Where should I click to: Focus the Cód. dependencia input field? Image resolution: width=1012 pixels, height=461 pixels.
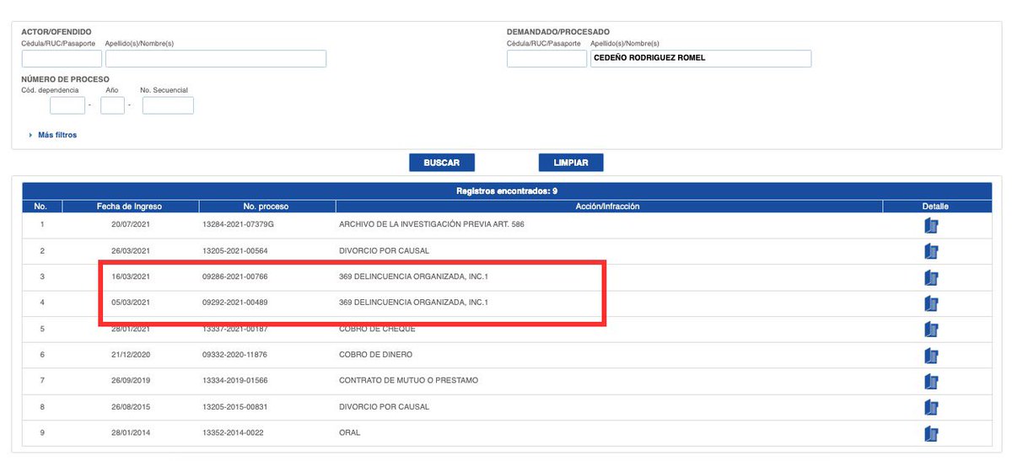67,105
